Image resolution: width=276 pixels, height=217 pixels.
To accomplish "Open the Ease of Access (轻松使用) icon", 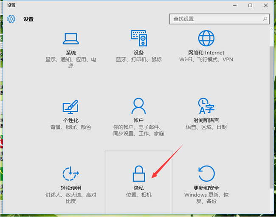I will pyautogui.click(x=70, y=174).
